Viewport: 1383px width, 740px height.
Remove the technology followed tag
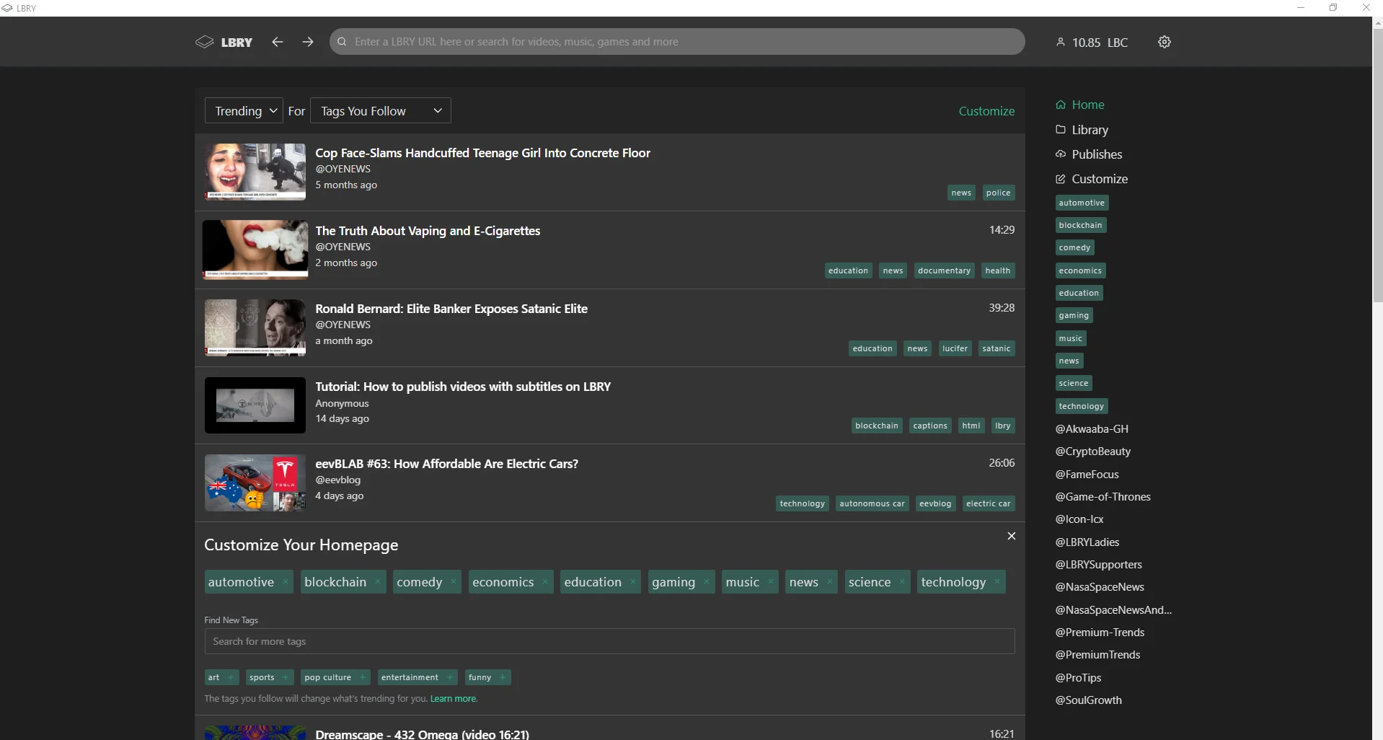tap(997, 582)
